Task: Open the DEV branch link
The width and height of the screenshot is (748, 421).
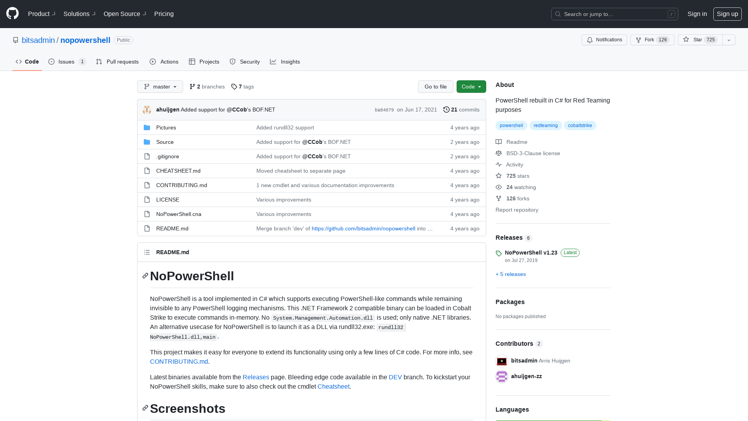Action: click(x=395, y=377)
